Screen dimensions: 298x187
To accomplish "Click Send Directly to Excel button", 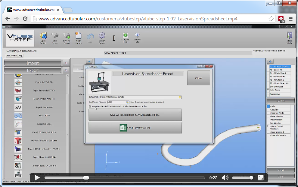I will tap(135, 128).
